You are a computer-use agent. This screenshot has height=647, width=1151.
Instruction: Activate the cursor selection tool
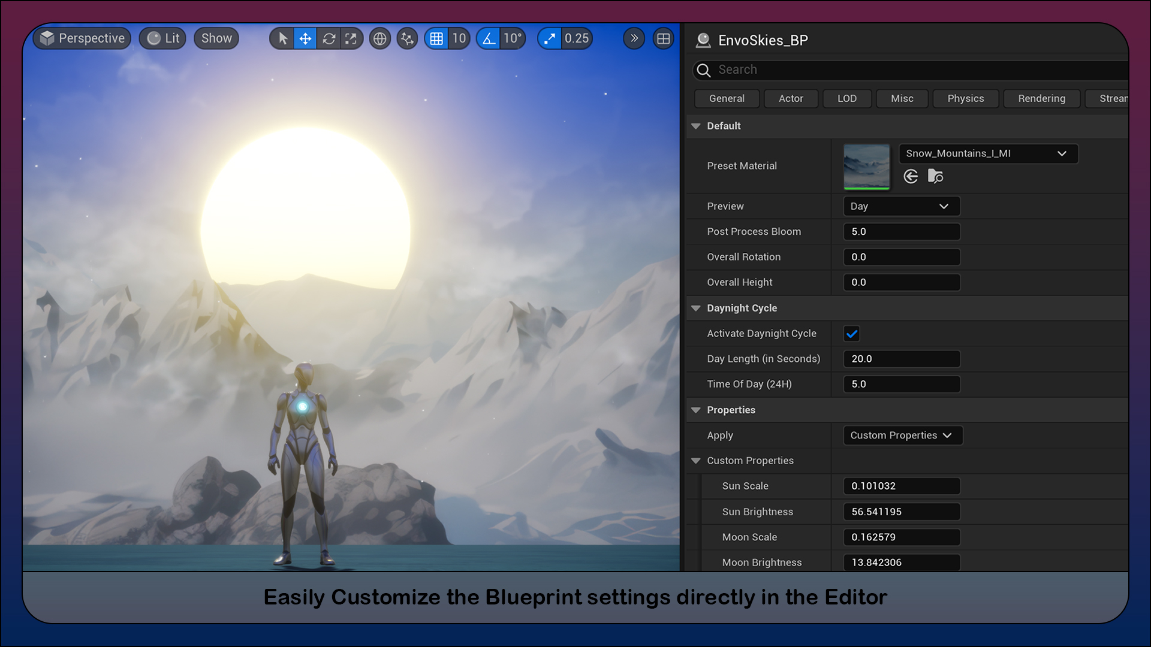282,38
